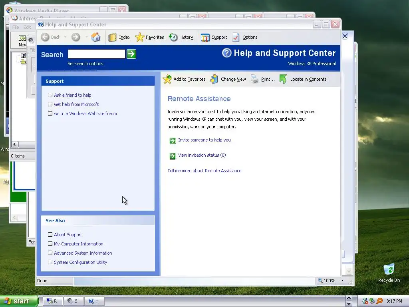Open Go to a Windows Web site forum
409x307 pixels.
click(x=85, y=113)
